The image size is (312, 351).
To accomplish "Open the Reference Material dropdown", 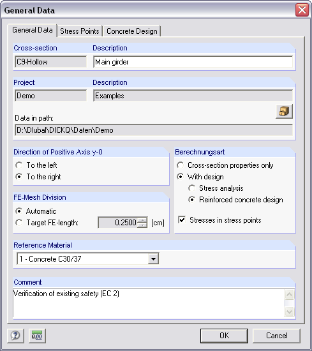I will point(153,258).
